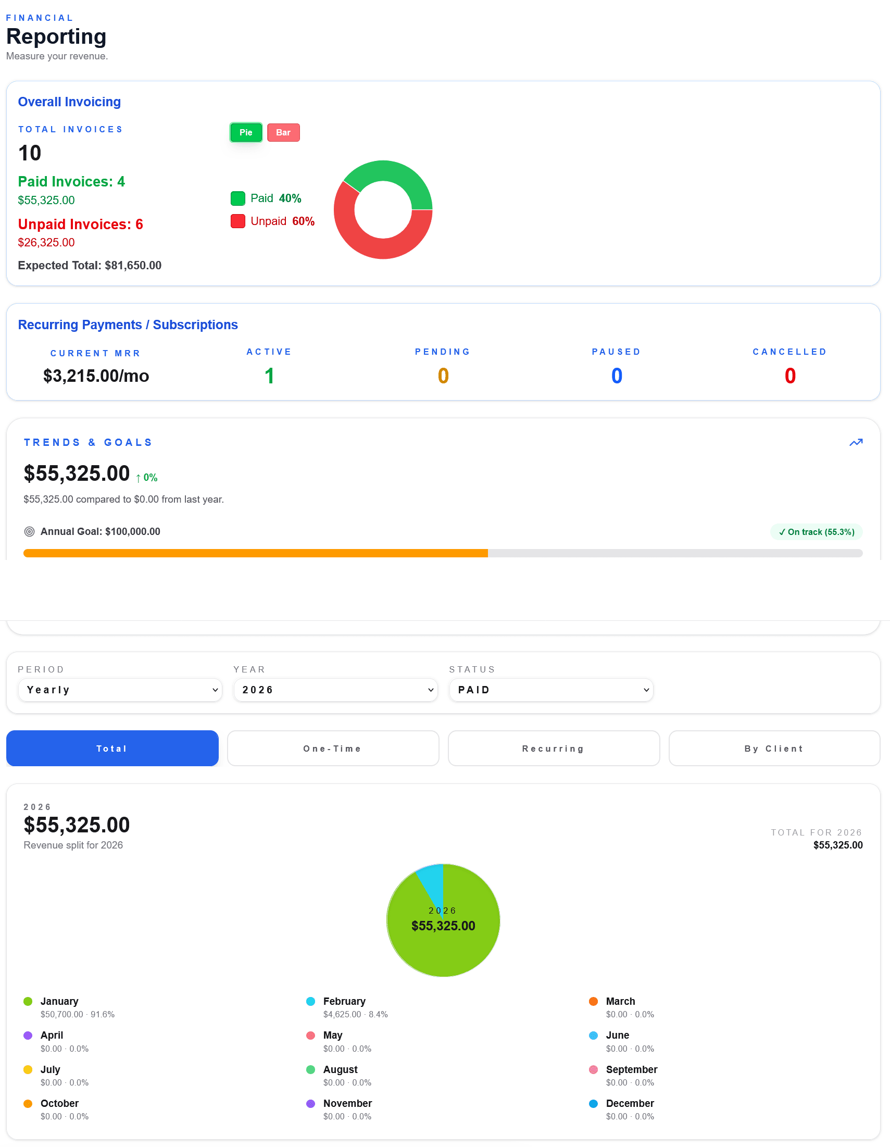Select the Total revenue button
The image size is (890, 1147).
(x=112, y=749)
